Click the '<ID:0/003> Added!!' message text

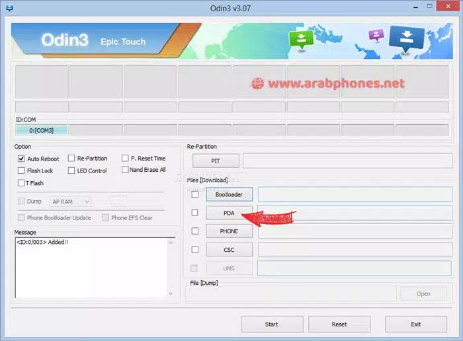pos(42,242)
